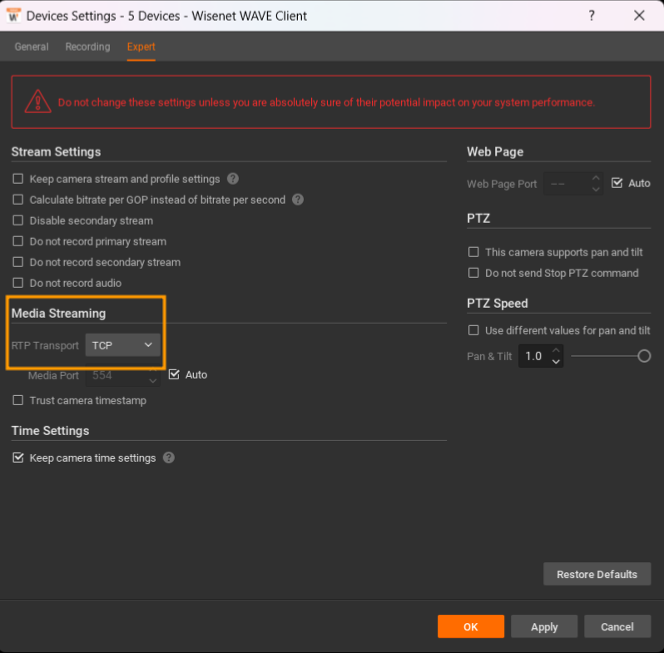The image size is (664, 653).
Task: Click the Pan & Tilt speed slider handle
Action: tap(644, 356)
